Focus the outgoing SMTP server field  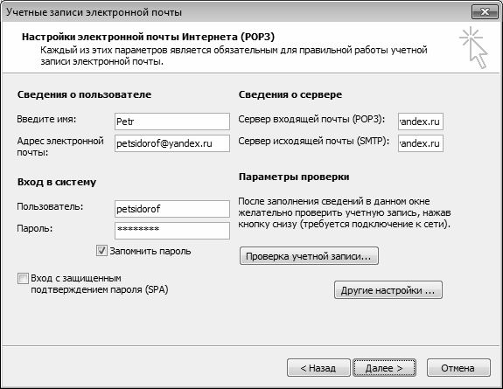pyautogui.click(x=421, y=143)
